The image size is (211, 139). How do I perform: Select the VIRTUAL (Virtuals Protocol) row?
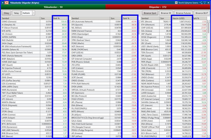tap(104, 90)
